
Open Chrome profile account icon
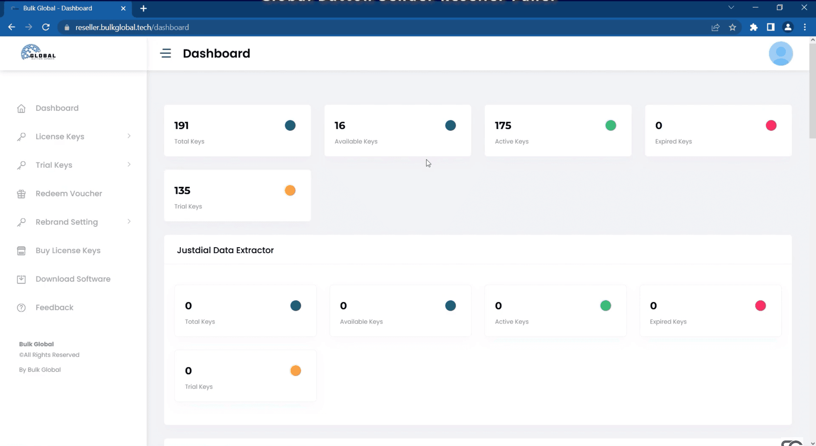pyautogui.click(x=788, y=27)
